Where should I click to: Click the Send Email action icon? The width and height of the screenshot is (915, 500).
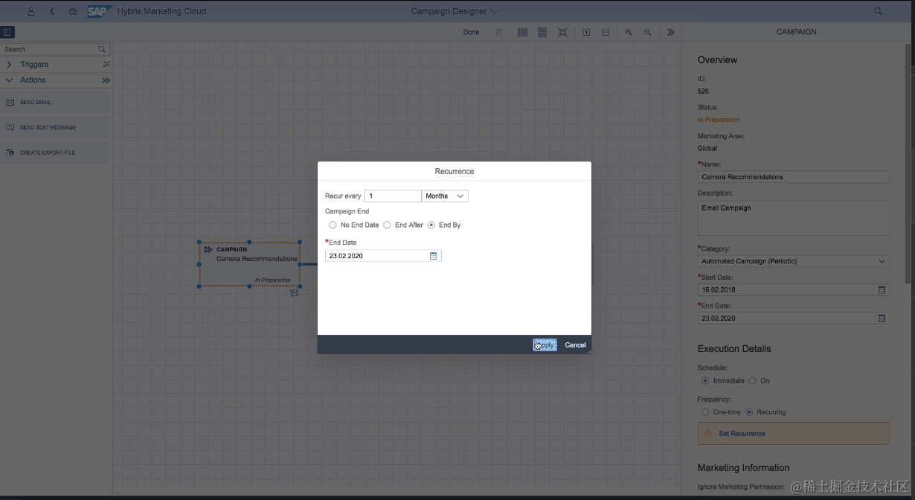tap(10, 102)
